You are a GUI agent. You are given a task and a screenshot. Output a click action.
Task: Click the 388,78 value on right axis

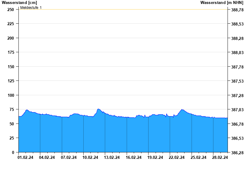(x=237, y=10)
